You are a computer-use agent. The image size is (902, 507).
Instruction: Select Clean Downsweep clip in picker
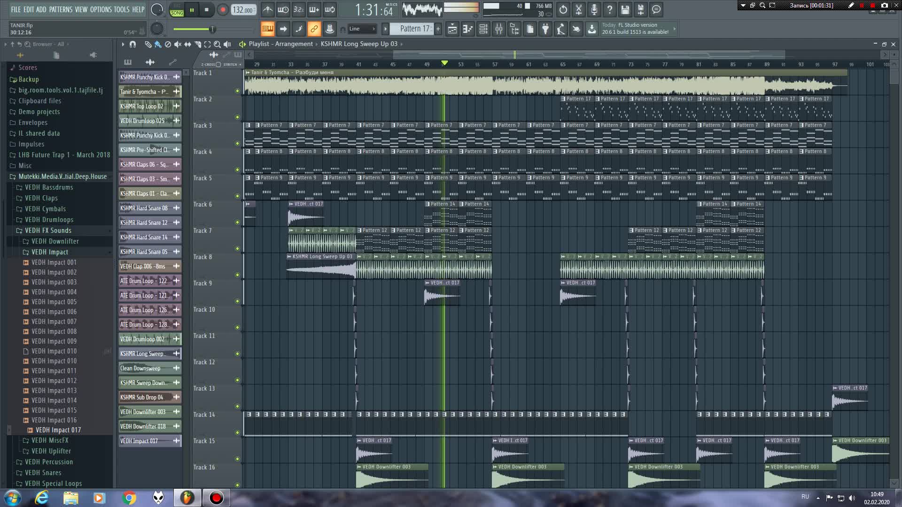(x=150, y=368)
